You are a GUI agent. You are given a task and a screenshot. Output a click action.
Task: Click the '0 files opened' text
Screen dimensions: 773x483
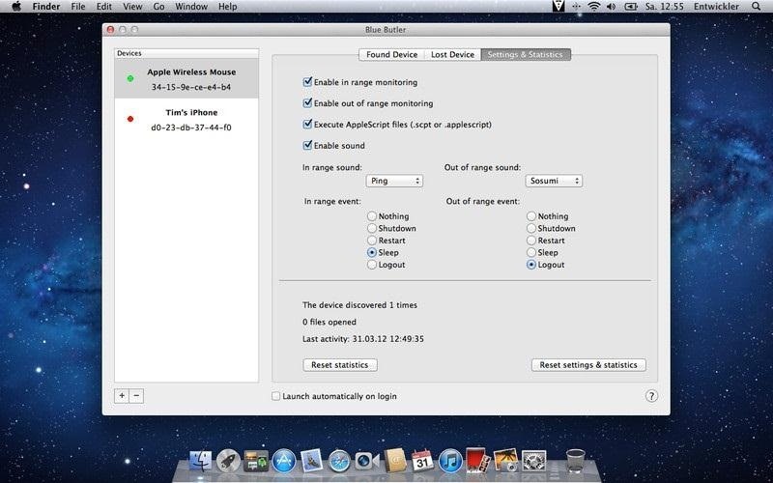tap(329, 322)
